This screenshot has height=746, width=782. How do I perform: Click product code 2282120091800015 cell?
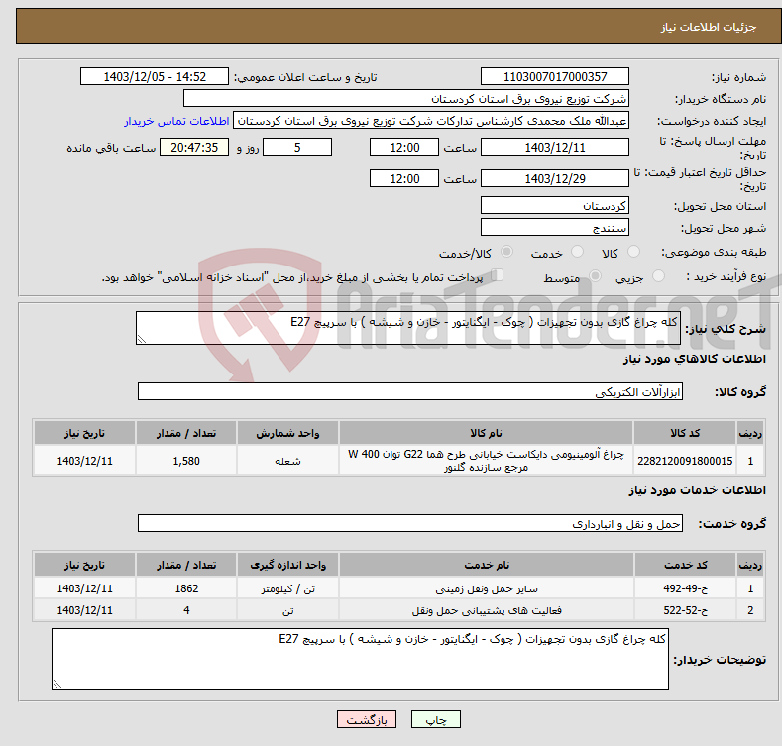click(x=685, y=461)
